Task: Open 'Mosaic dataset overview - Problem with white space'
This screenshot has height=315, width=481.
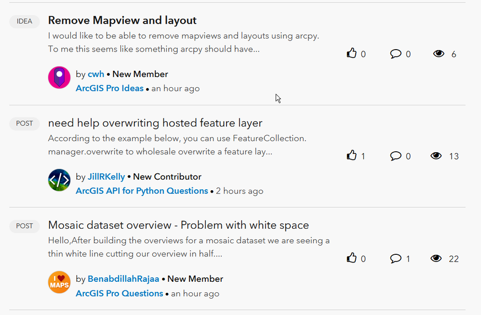Action: pos(178,225)
